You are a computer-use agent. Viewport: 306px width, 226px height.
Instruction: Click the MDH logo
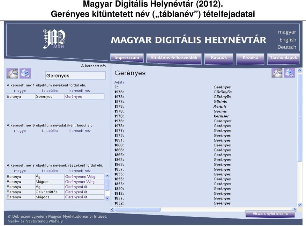[54, 39]
